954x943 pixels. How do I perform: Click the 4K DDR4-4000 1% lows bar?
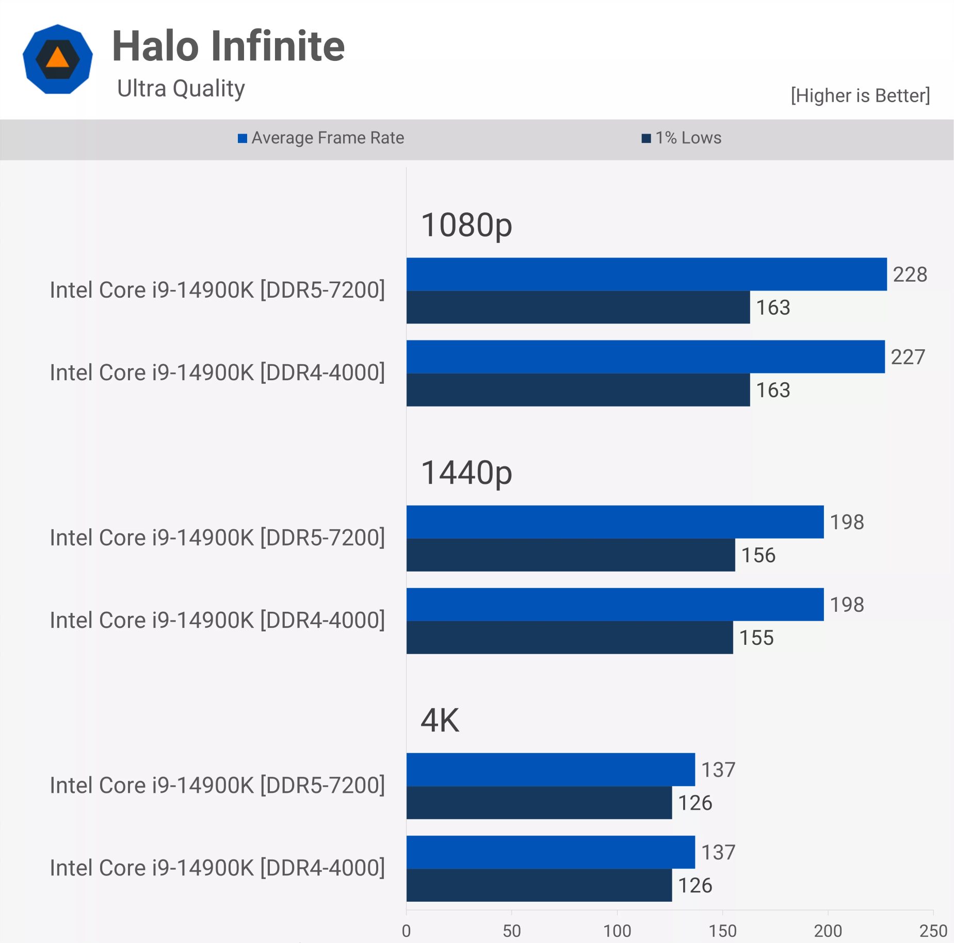[539, 885]
